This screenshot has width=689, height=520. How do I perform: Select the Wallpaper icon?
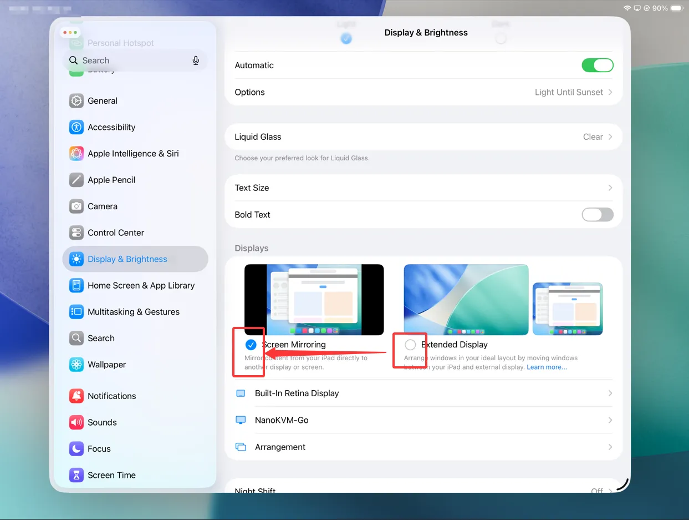[76, 364]
